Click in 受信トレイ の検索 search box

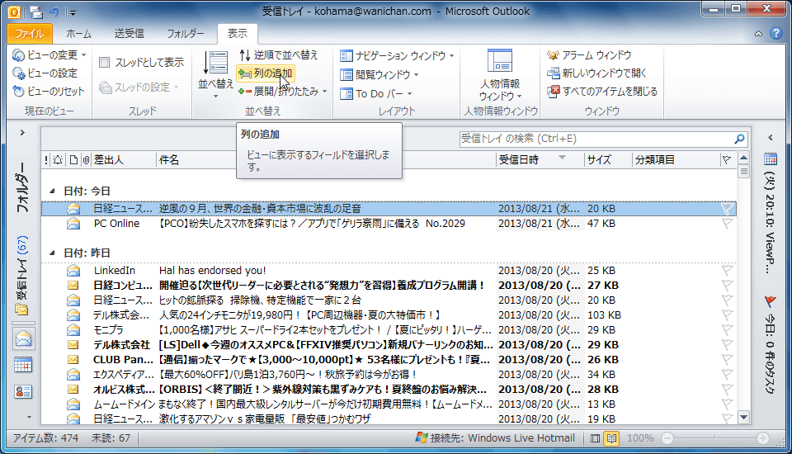coord(596,139)
